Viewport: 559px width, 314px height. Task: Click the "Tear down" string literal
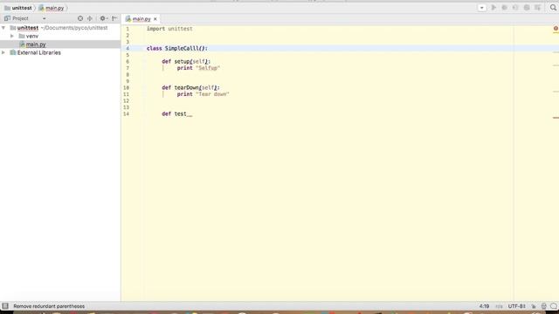click(x=212, y=94)
